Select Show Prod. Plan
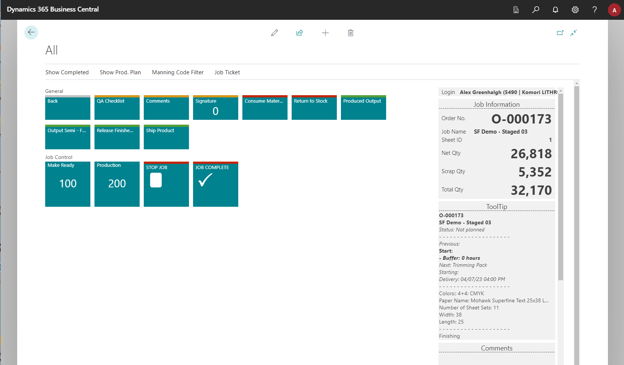Viewport: 624px width, 365px height. point(120,72)
